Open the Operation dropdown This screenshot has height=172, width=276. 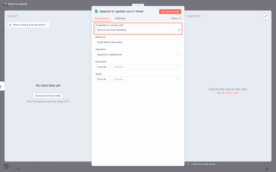tap(138, 55)
